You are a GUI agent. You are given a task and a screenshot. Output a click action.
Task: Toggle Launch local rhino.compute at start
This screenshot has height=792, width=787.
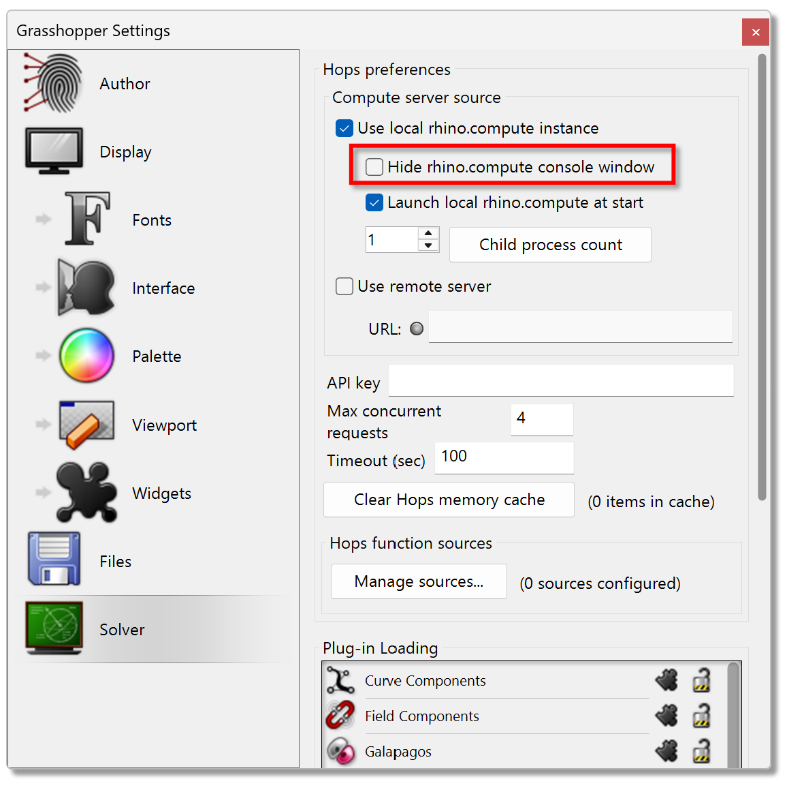[374, 202]
